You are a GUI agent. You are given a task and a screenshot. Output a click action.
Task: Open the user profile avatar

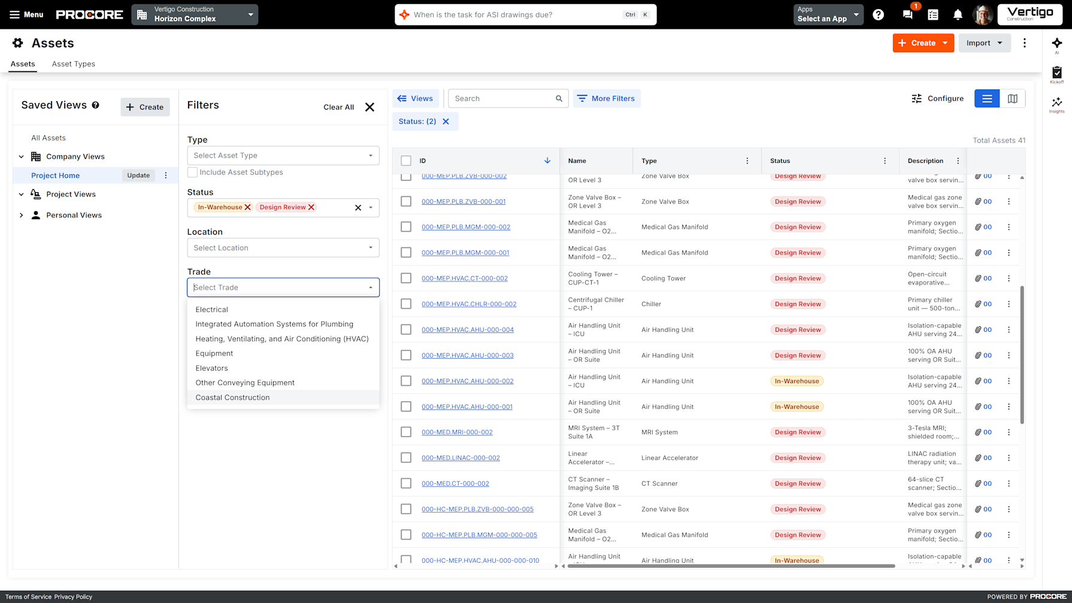[982, 14]
